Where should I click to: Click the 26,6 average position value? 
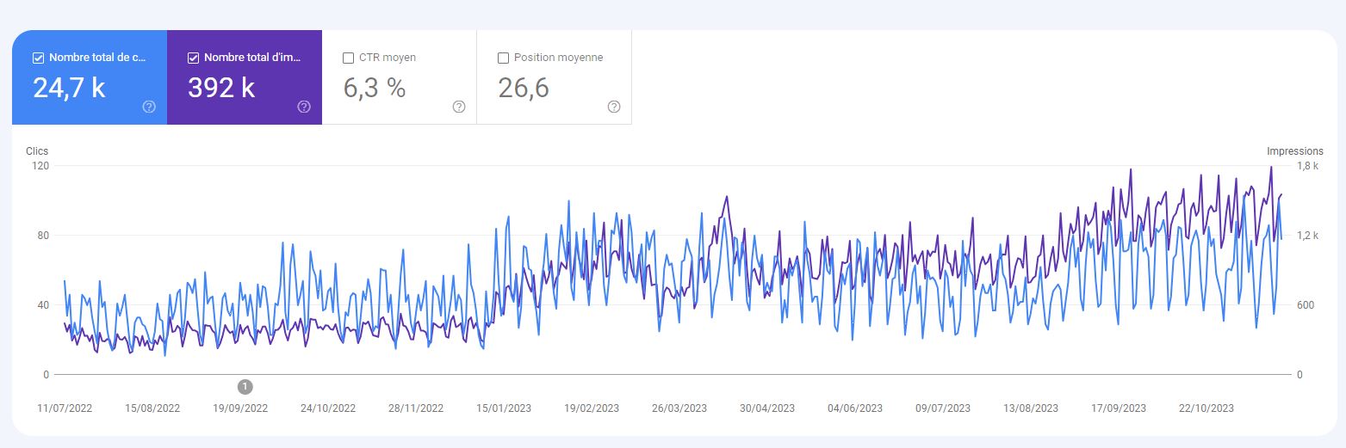524,88
